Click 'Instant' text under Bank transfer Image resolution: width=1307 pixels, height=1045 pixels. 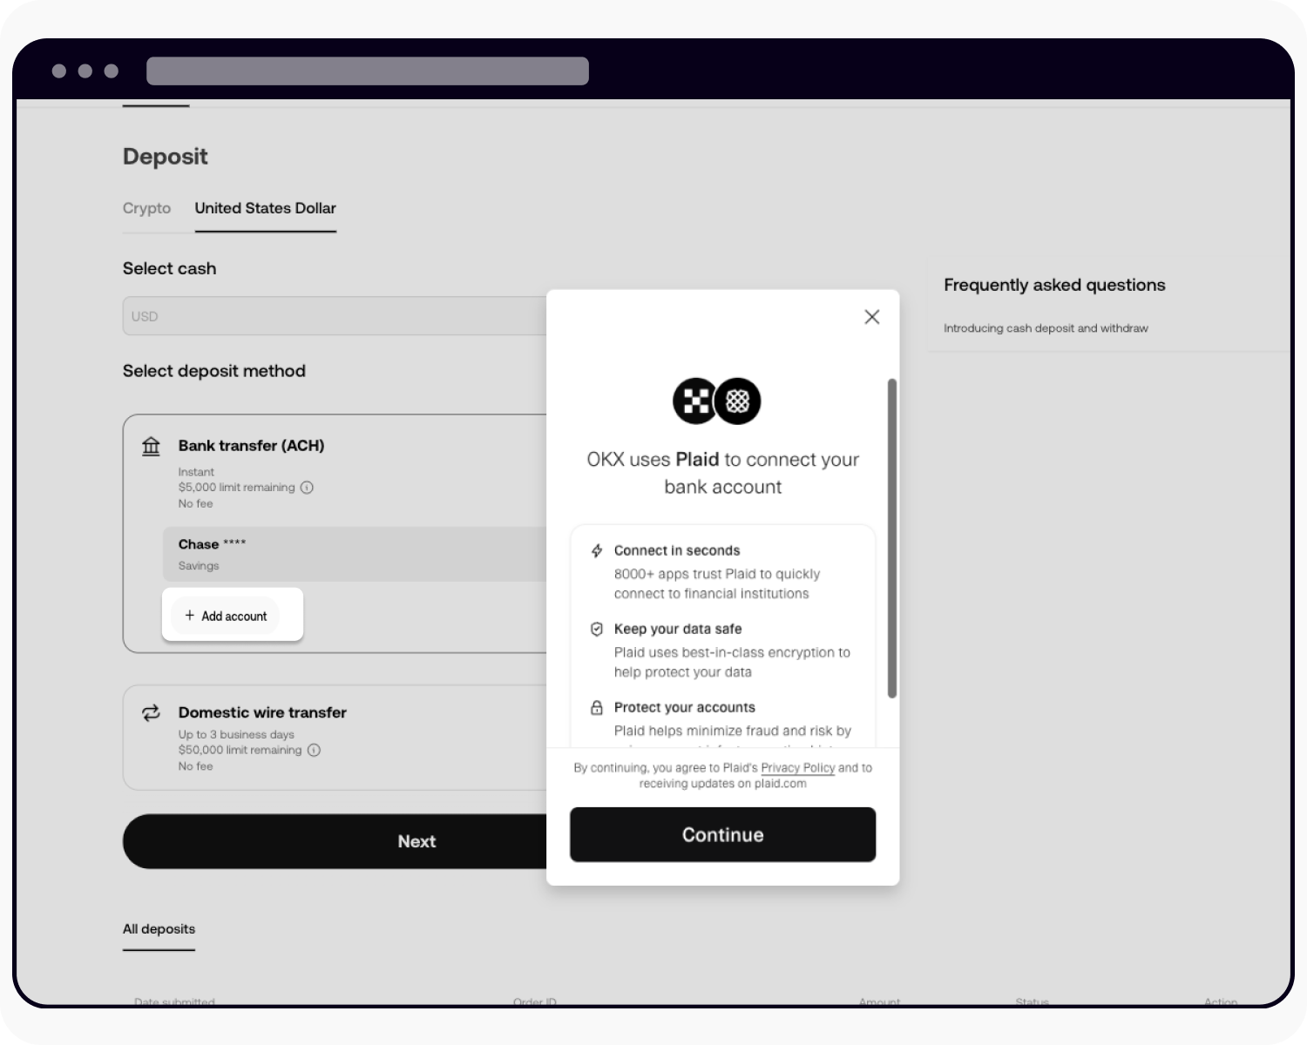point(196,472)
